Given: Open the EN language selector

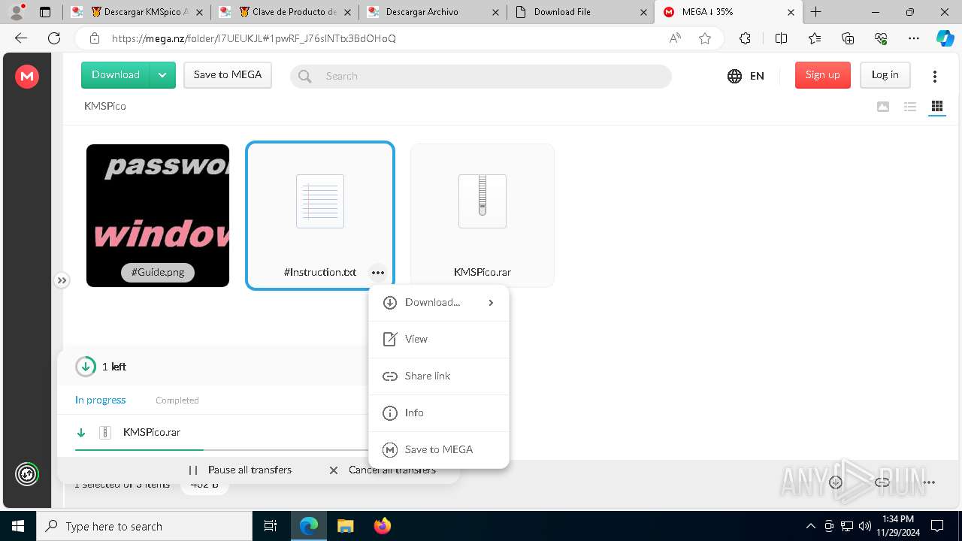Looking at the screenshot, I should click(746, 76).
